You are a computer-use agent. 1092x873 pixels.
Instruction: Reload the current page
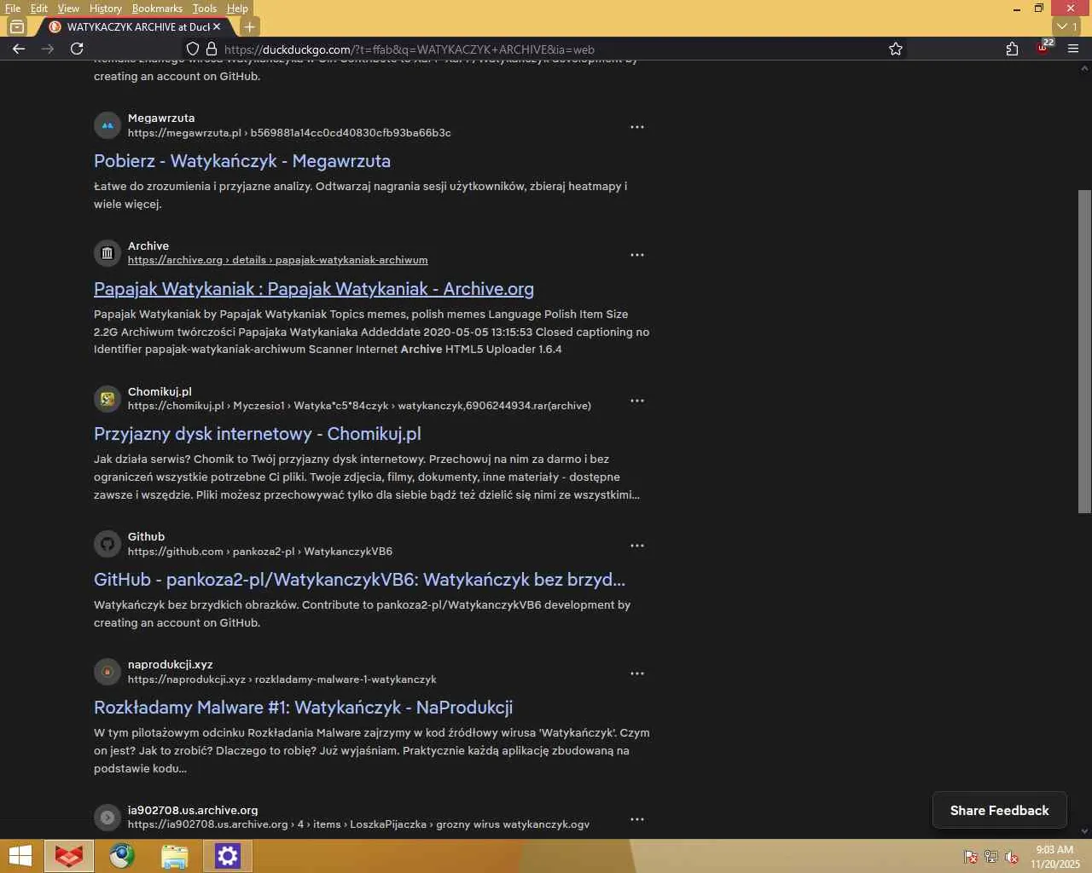click(77, 49)
